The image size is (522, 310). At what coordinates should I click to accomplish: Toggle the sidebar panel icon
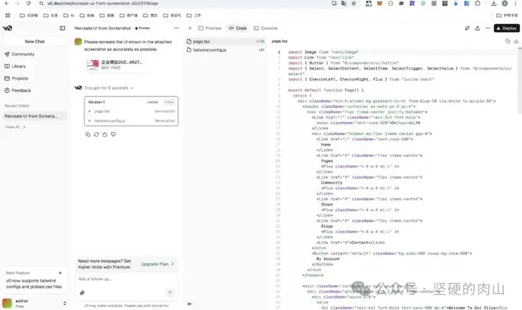point(62,28)
